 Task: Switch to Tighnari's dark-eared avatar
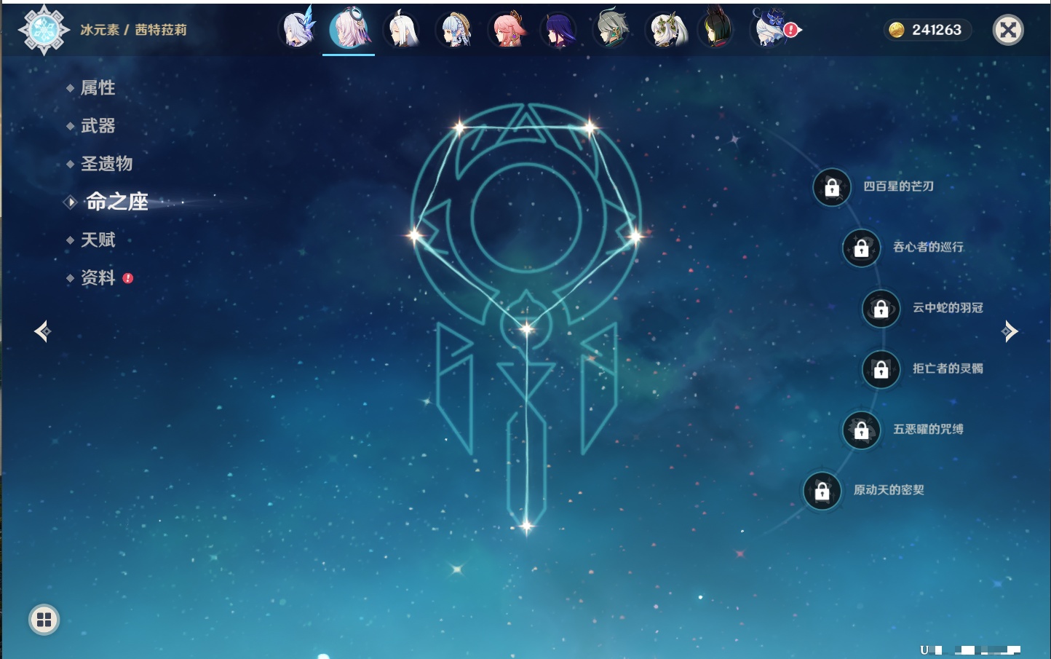(716, 29)
